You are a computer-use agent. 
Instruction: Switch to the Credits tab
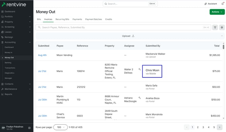tap(109, 19)
